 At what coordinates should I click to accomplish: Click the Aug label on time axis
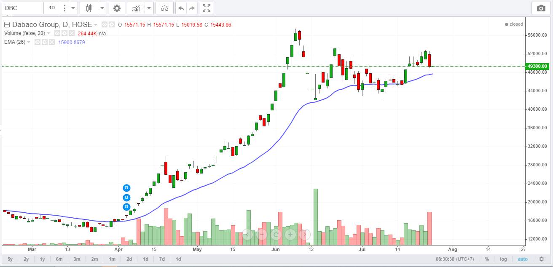click(452, 249)
